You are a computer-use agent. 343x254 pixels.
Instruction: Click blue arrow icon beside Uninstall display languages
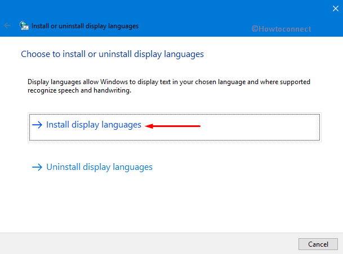coord(37,167)
